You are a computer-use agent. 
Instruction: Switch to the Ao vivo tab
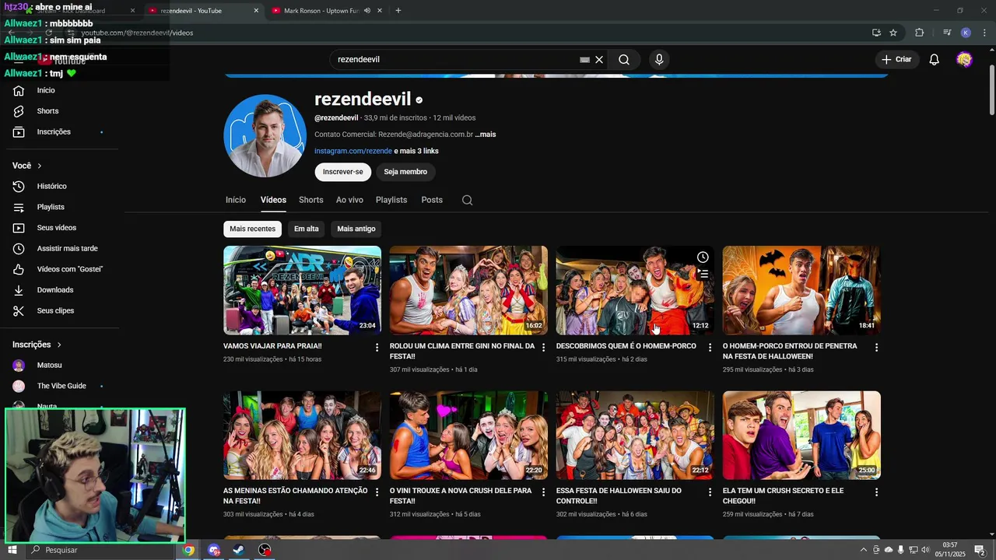click(x=349, y=200)
